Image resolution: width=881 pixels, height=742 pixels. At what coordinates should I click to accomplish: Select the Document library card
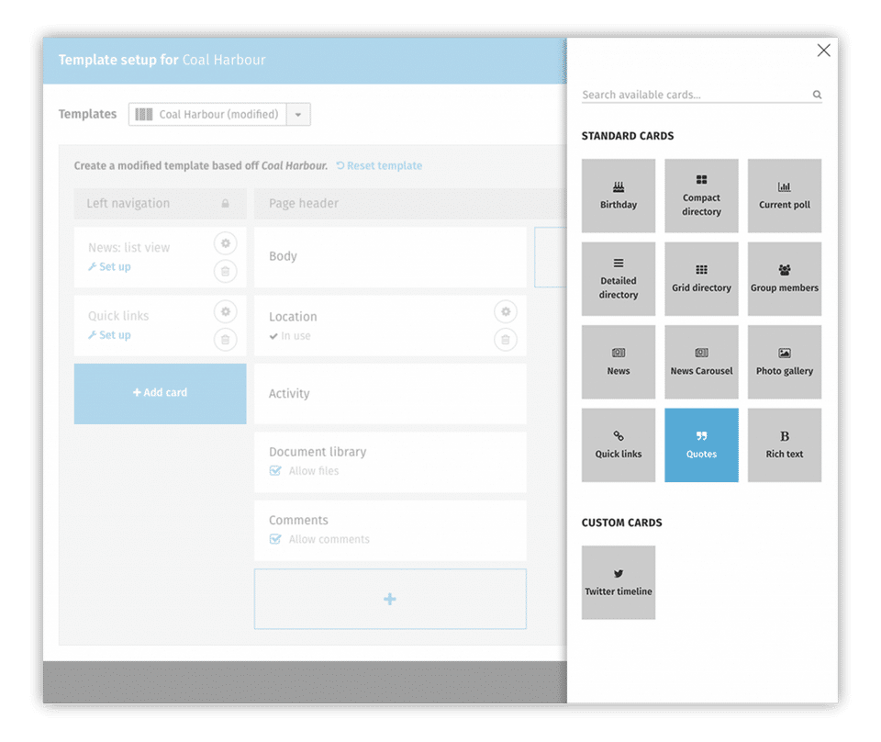click(x=390, y=462)
